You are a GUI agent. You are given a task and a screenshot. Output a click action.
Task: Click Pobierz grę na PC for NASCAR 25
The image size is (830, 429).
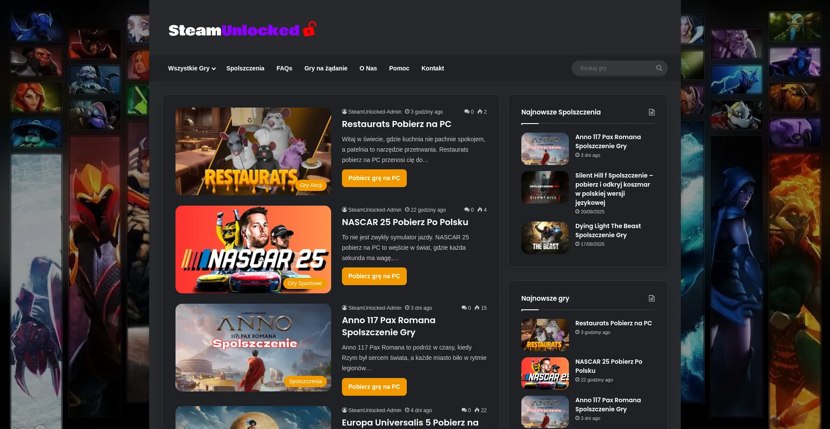click(x=374, y=276)
